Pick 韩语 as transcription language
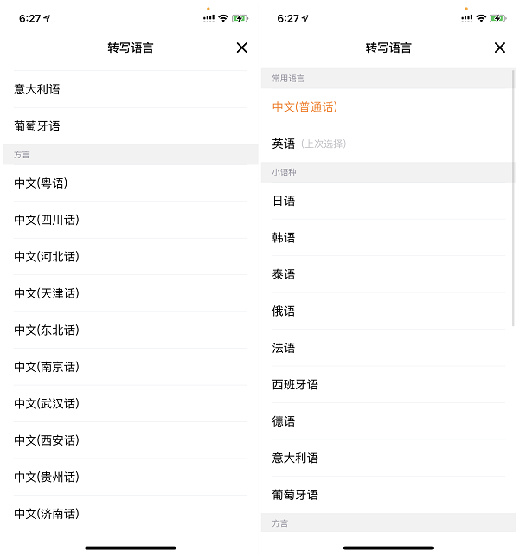519x558 pixels. tap(388, 238)
